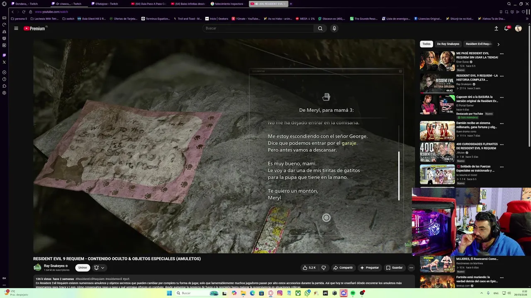531x298 pixels.
Task: Open options menu for Capcom tiró a la basura video
Action: (x=502, y=98)
